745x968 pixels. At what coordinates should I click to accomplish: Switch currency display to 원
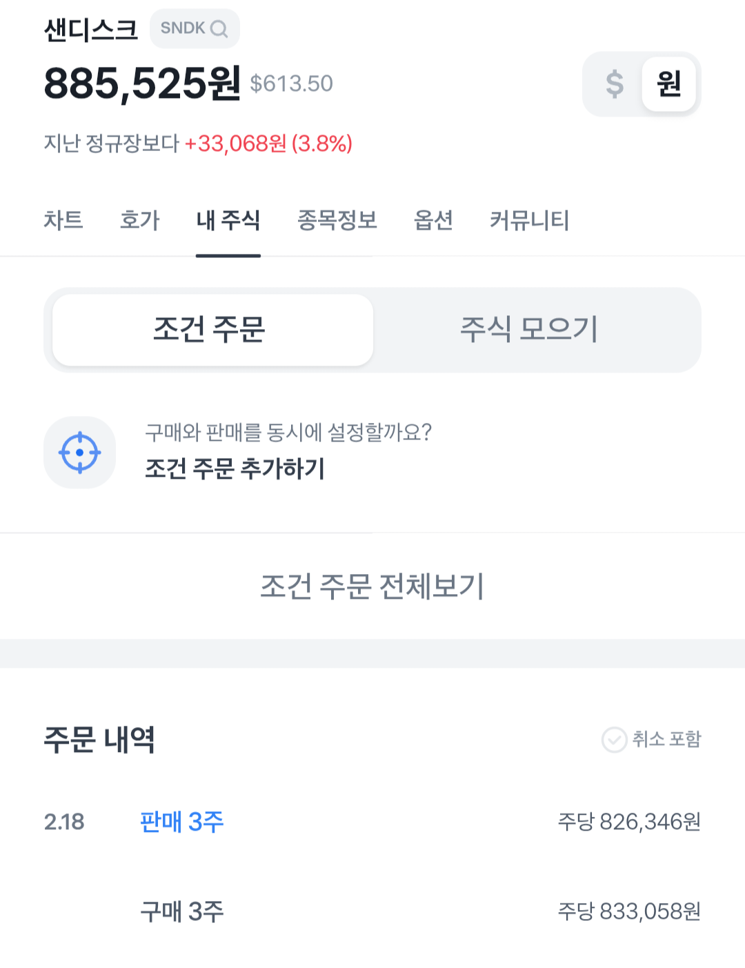click(668, 84)
